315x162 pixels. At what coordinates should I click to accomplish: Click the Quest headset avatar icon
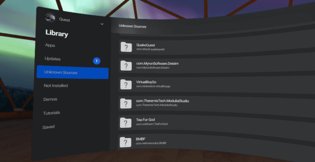point(50,18)
